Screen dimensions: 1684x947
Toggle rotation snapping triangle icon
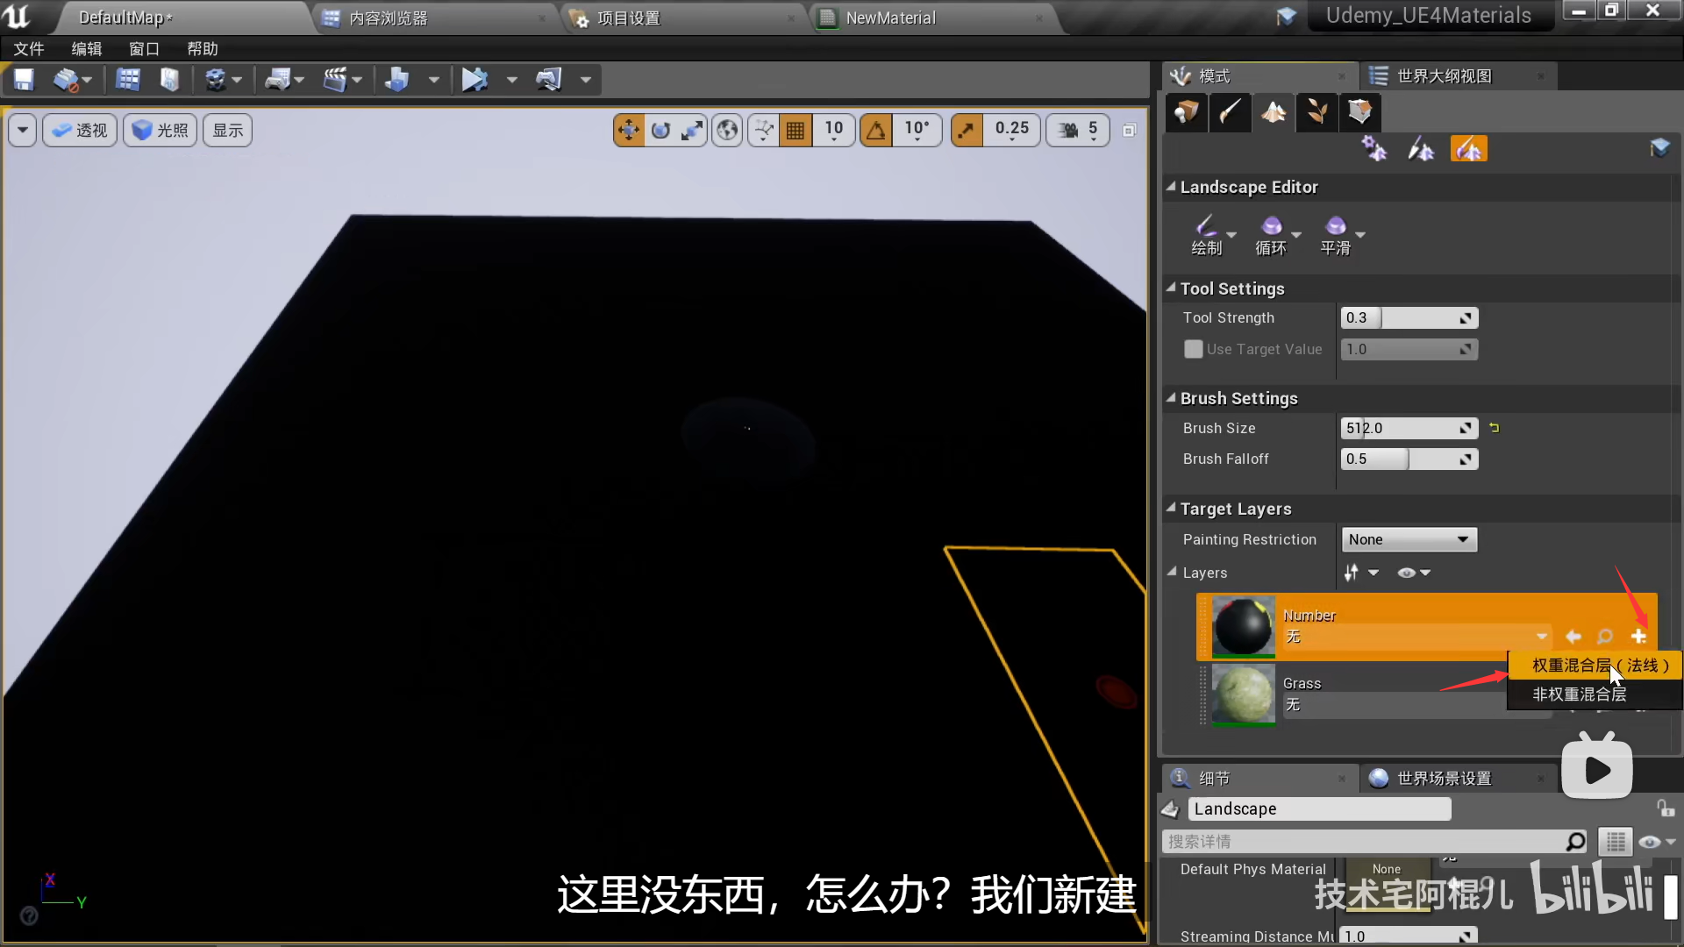[x=876, y=131]
